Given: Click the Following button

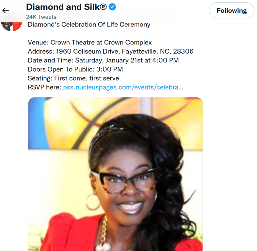Looking at the screenshot, I should 232,10.
